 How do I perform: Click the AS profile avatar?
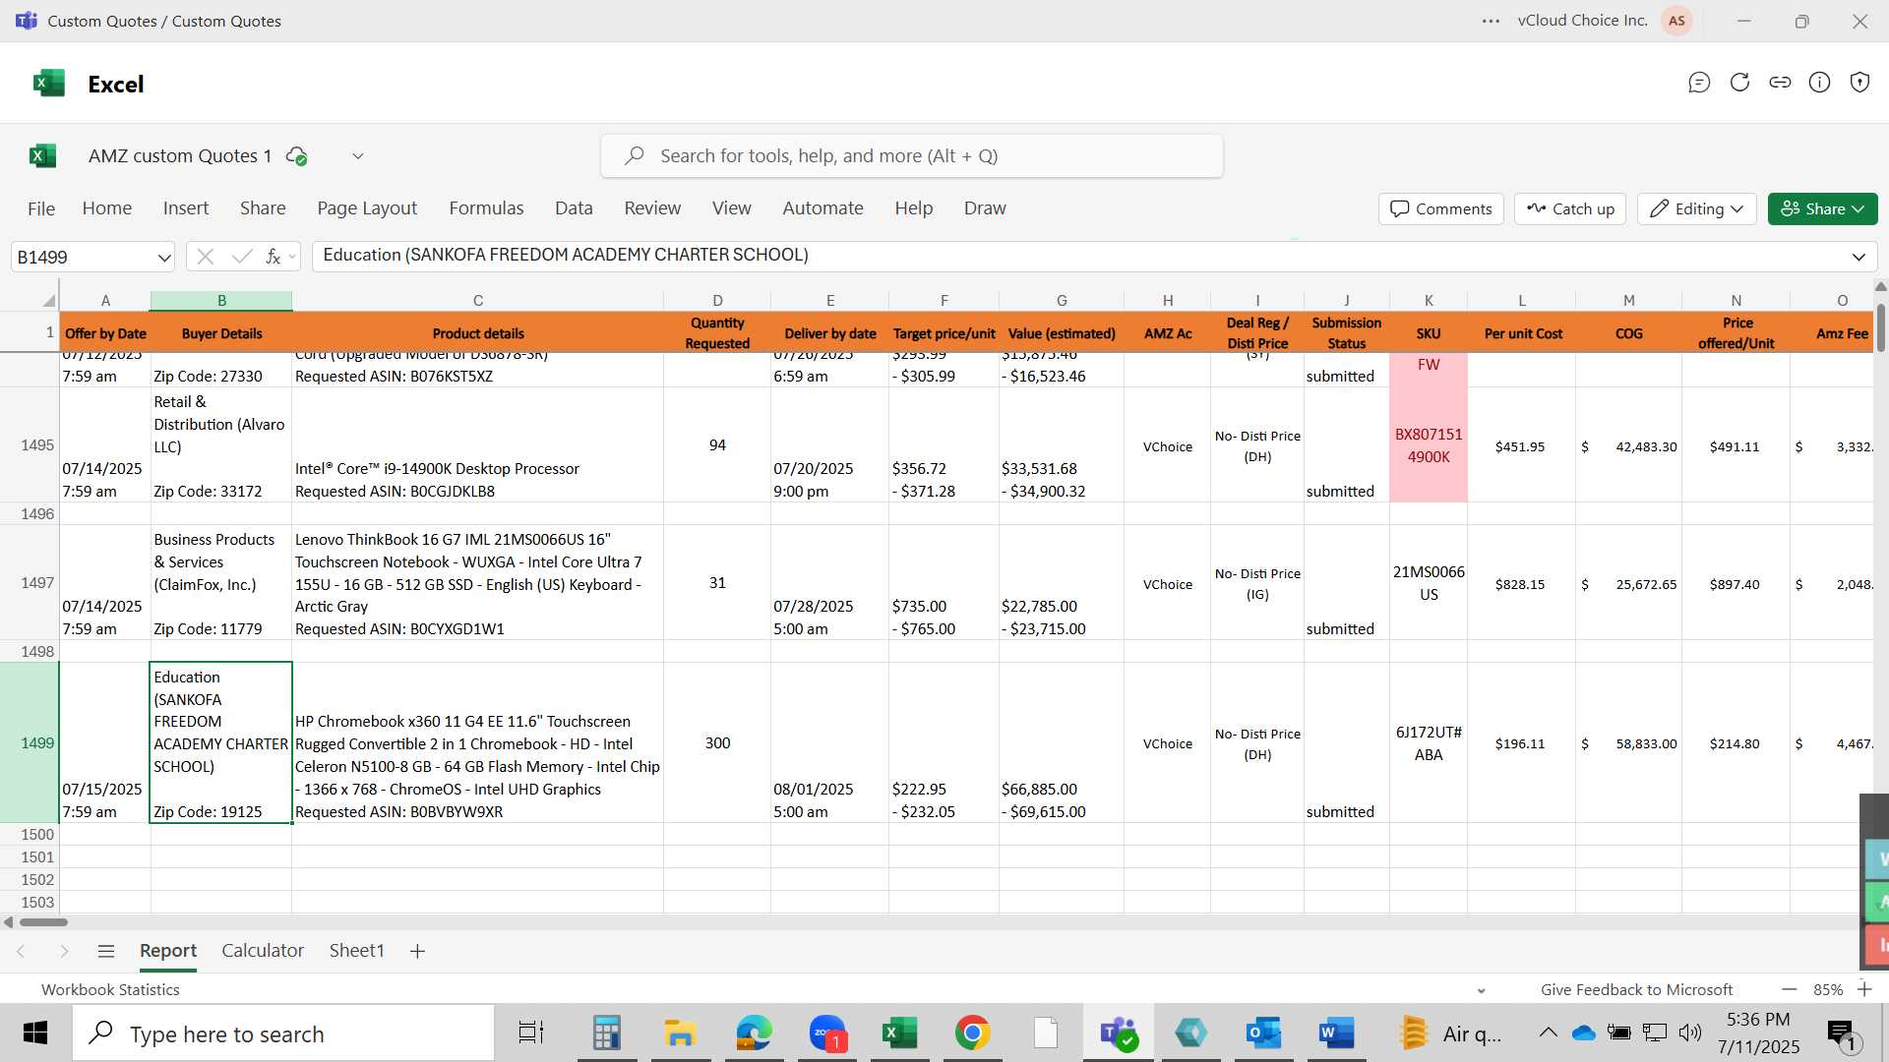click(x=1677, y=21)
